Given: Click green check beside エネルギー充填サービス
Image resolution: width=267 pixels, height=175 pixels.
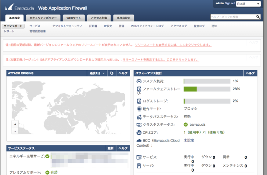Looking at the screenshot, I should pos(47,156).
